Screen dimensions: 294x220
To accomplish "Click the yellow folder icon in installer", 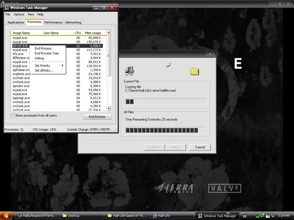I will [x=194, y=71].
